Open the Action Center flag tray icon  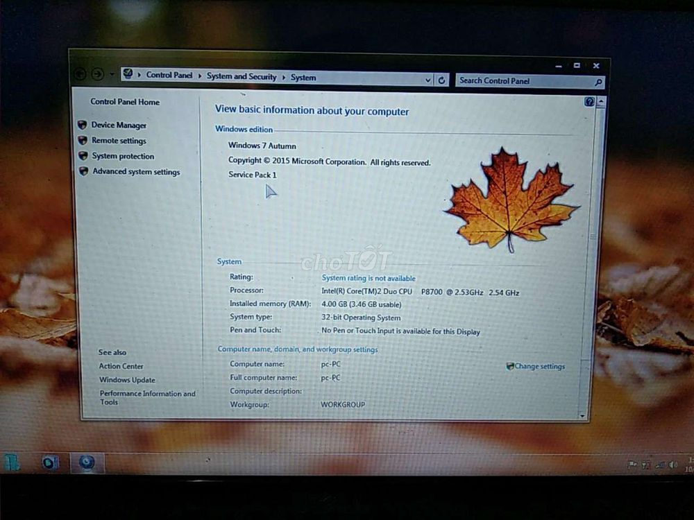(632, 465)
